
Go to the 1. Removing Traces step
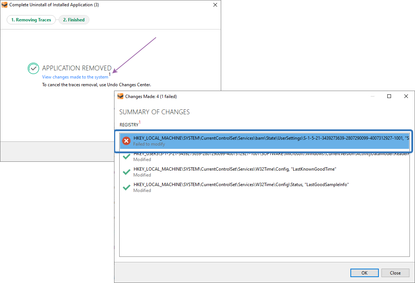[31, 20]
